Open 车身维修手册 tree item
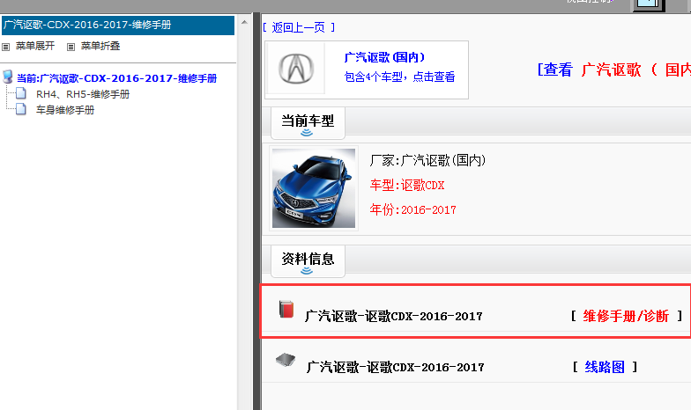The image size is (691, 410). 65,110
